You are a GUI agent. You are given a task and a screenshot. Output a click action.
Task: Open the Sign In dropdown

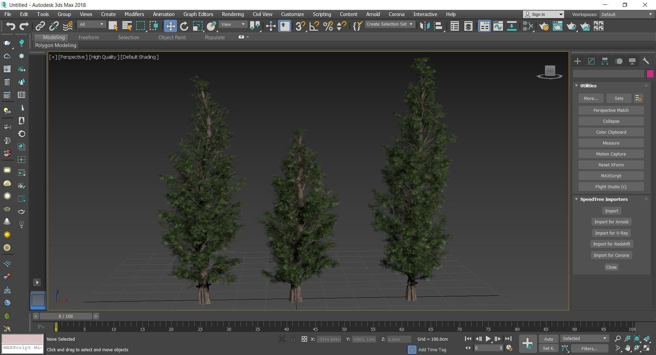coord(543,14)
